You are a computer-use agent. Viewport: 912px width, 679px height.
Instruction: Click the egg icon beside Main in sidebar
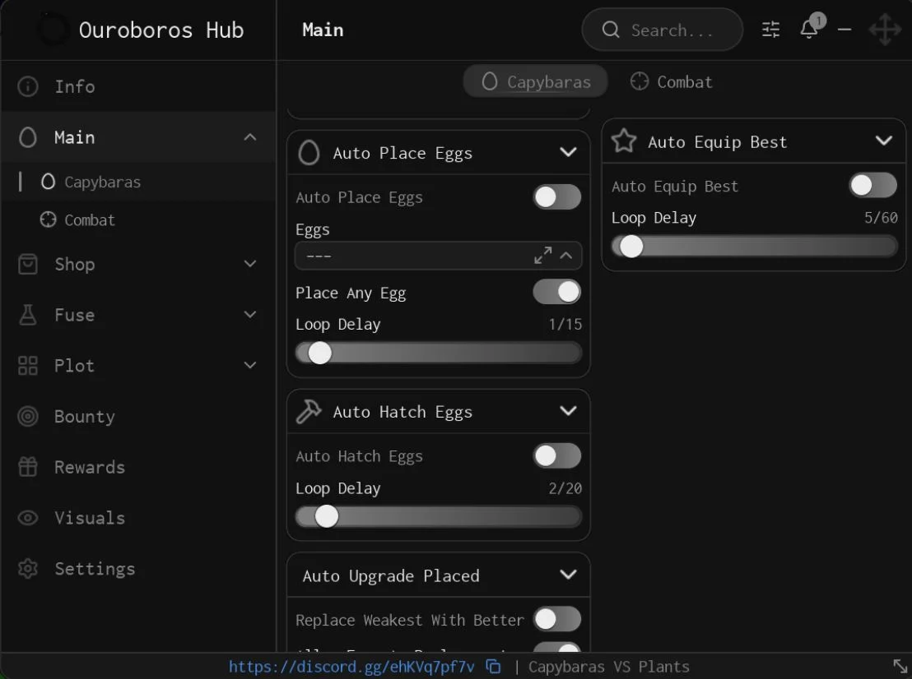28,137
